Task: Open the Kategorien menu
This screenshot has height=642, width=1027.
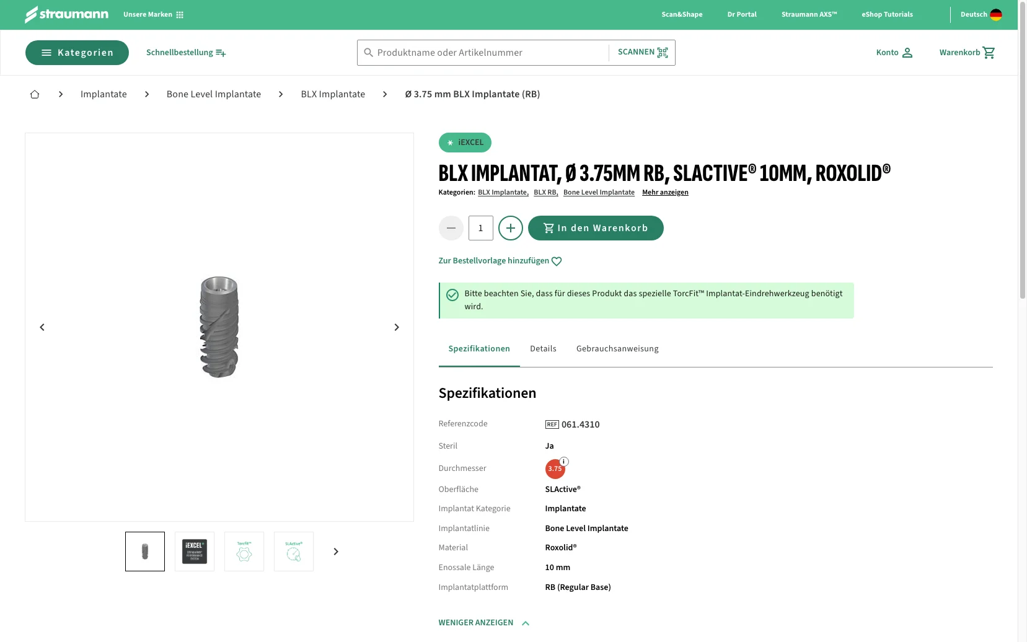Action: click(77, 53)
